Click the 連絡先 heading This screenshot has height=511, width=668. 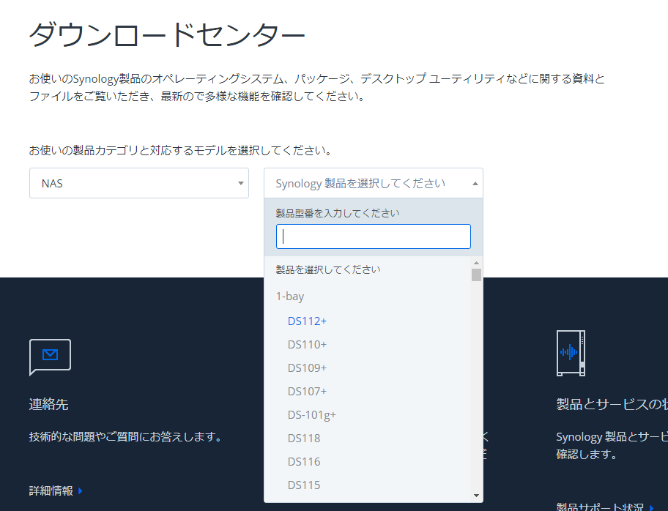(x=48, y=404)
